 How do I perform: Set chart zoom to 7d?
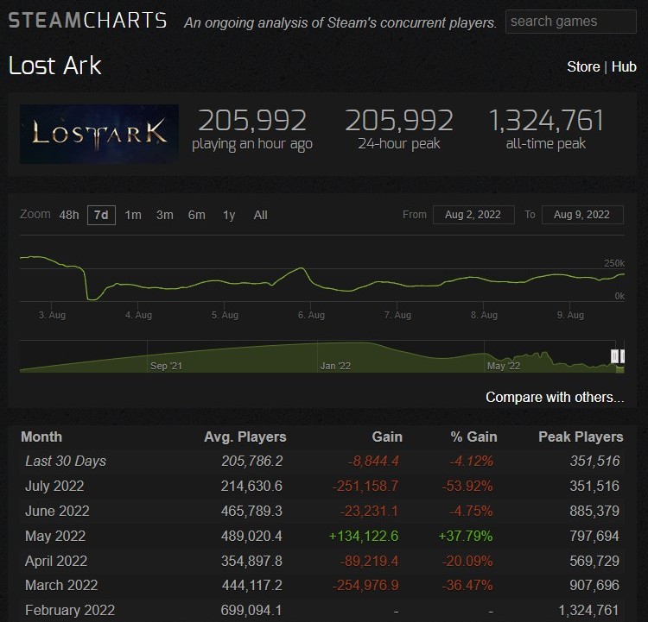[101, 215]
